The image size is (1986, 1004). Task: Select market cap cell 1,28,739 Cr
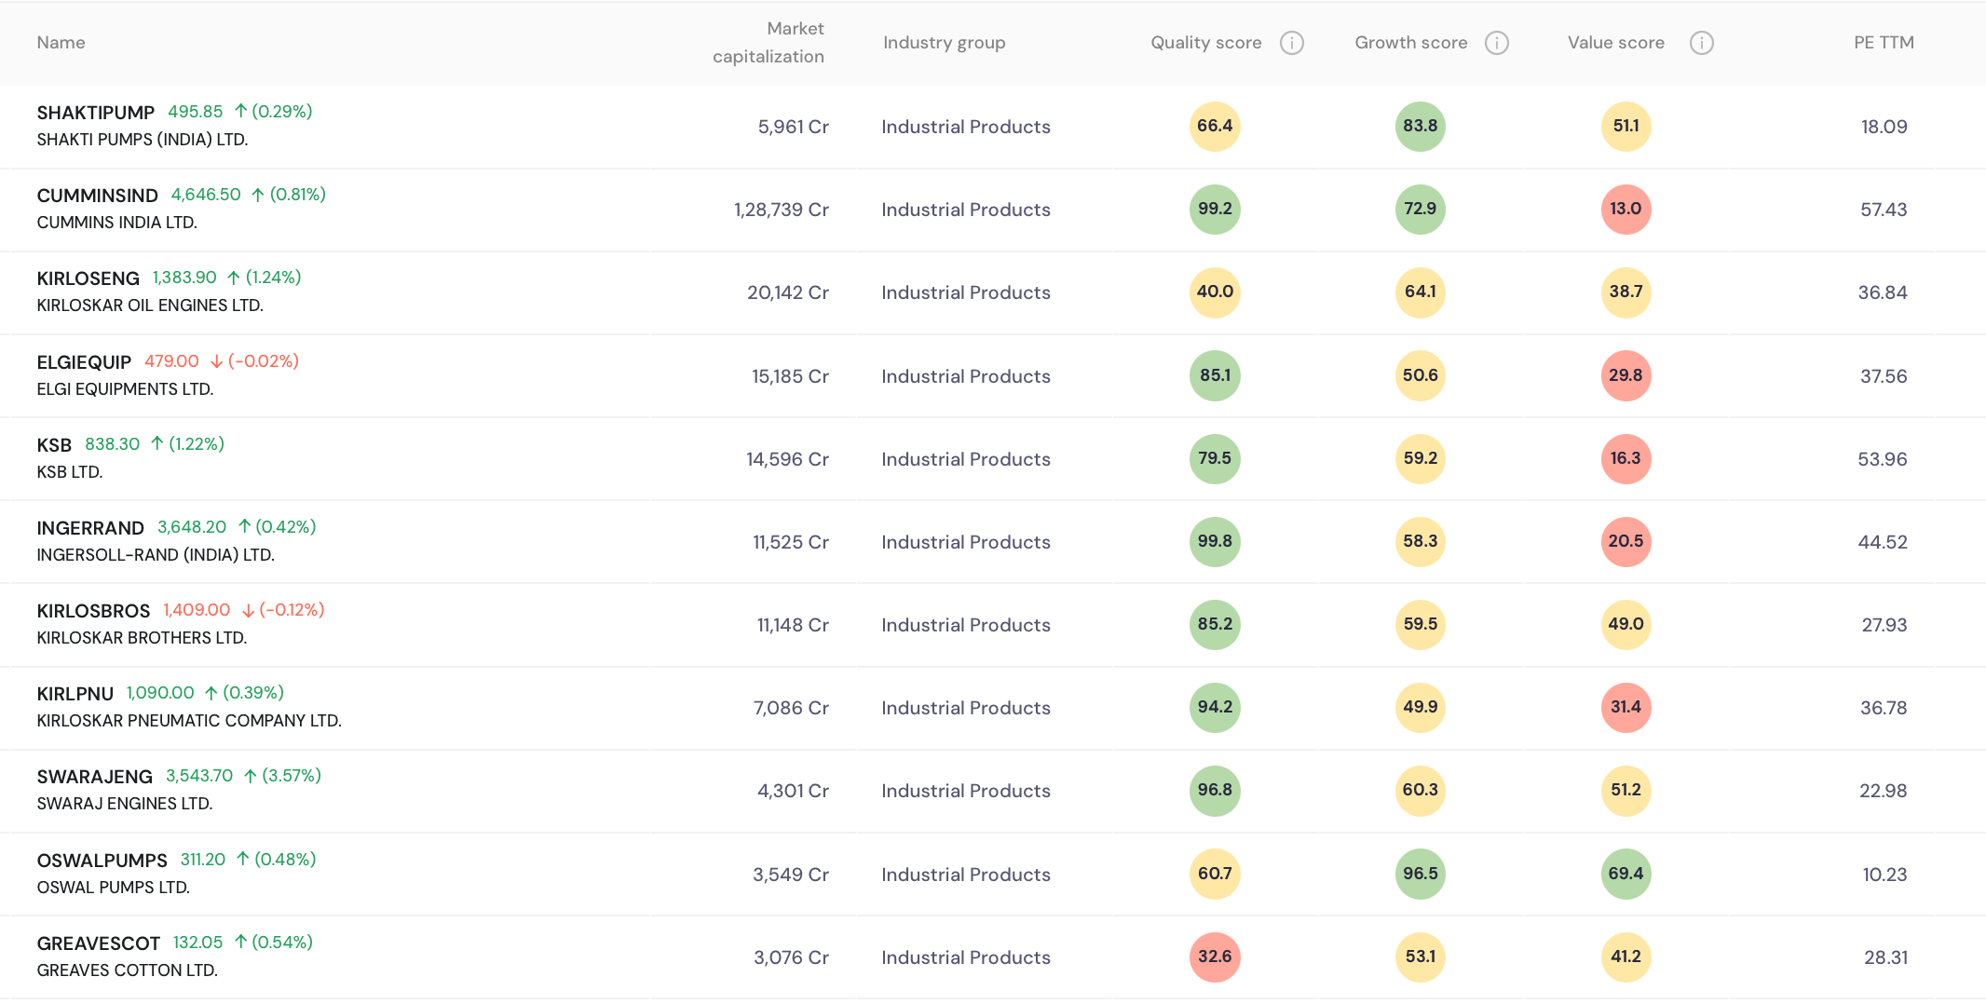781,210
